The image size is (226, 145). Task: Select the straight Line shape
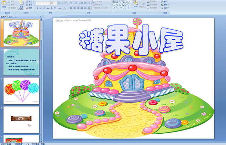coord(119,2)
